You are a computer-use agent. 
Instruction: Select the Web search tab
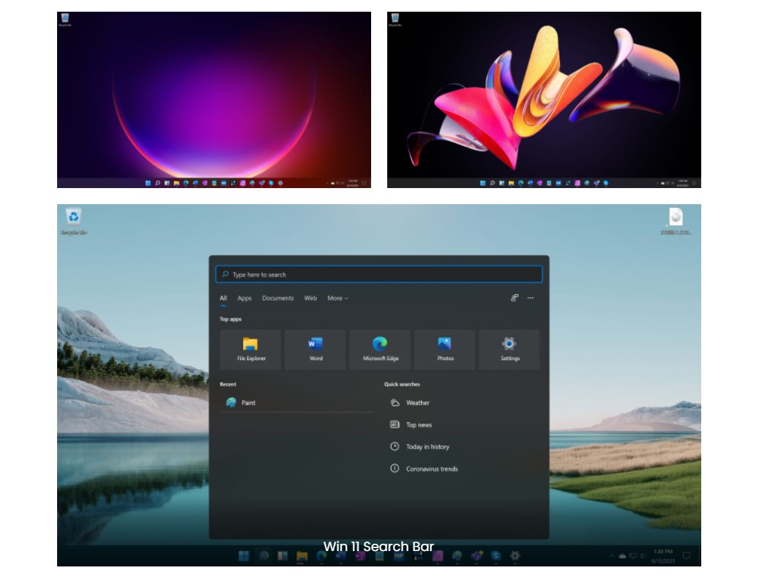tap(310, 298)
